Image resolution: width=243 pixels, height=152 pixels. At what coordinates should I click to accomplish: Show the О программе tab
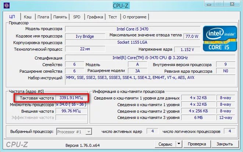pyautogui.click(x=135, y=17)
